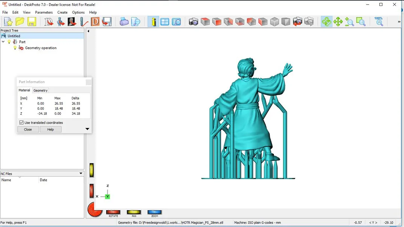Select the Rotate mouse mode icon
This screenshot has width=404, height=227.
pyautogui.click(x=326, y=22)
